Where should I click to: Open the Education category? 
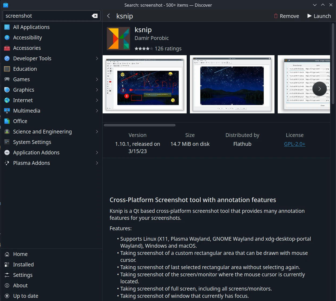[x=51, y=69]
